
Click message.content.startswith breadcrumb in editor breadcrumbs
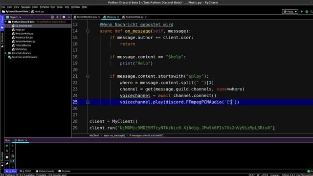point(147,135)
